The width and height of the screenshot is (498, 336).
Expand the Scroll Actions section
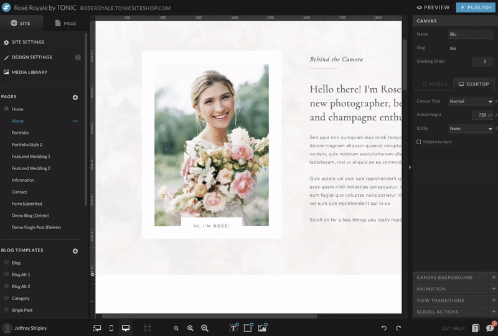point(456,311)
